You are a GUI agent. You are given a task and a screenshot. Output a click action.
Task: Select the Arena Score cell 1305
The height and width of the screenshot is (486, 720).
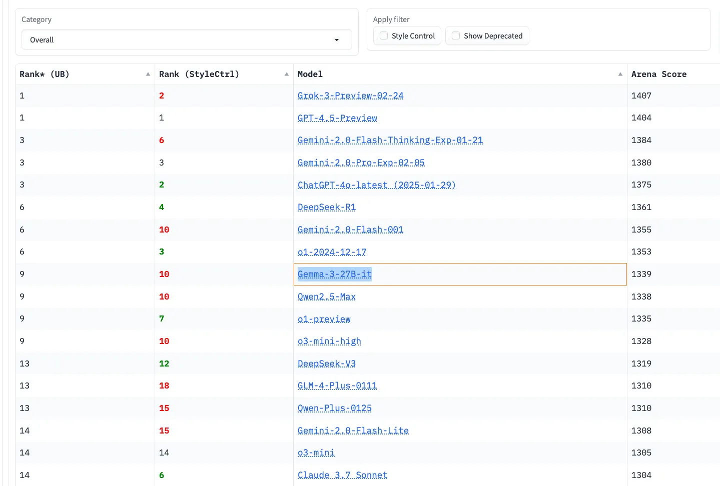[x=641, y=452]
